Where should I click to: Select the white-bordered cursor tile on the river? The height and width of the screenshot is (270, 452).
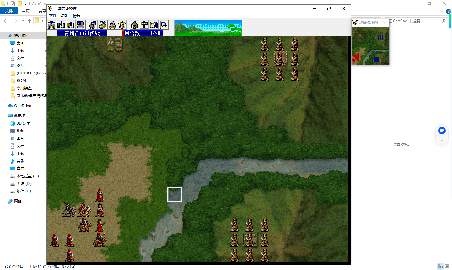click(175, 194)
